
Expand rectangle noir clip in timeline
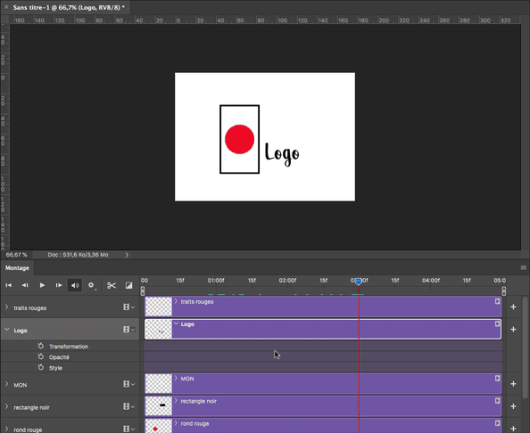[176, 401]
